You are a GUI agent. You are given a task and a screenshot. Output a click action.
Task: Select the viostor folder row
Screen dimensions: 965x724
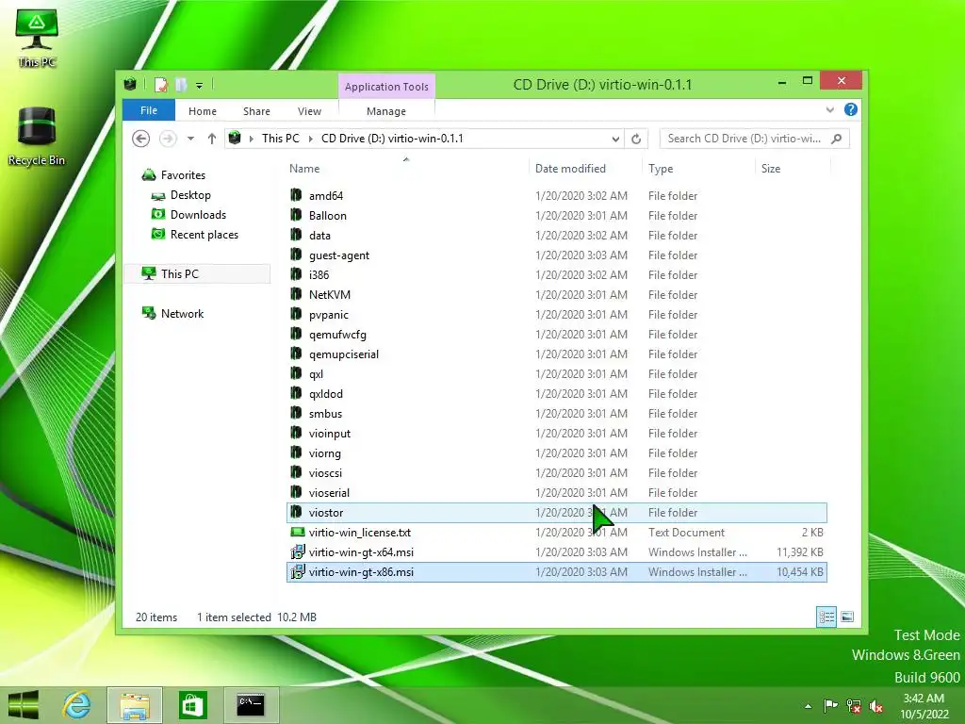pos(556,512)
